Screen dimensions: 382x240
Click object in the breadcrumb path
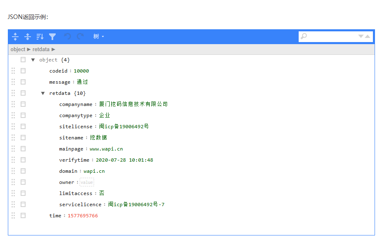click(x=18, y=49)
